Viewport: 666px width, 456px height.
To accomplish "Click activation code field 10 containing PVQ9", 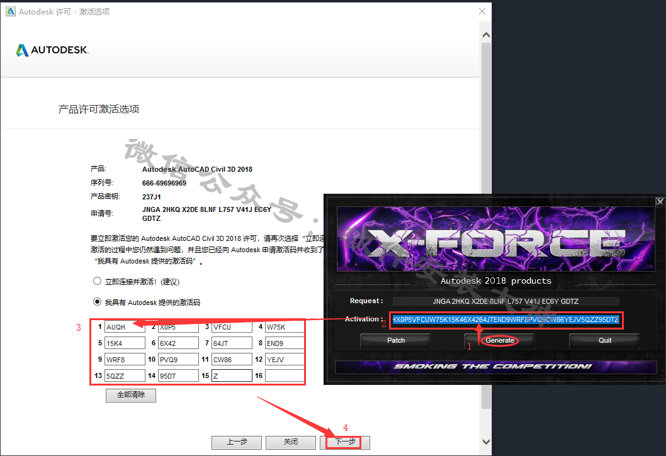I will click(x=178, y=359).
